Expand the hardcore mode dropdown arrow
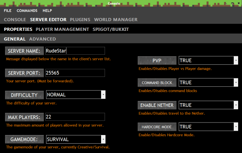This screenshot has height=153, width=242. pyautogui.click(x=236, y=126)
